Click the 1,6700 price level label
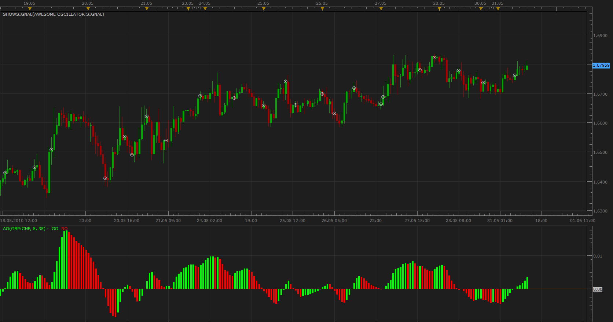613x322 pixels. pos(600,94)
